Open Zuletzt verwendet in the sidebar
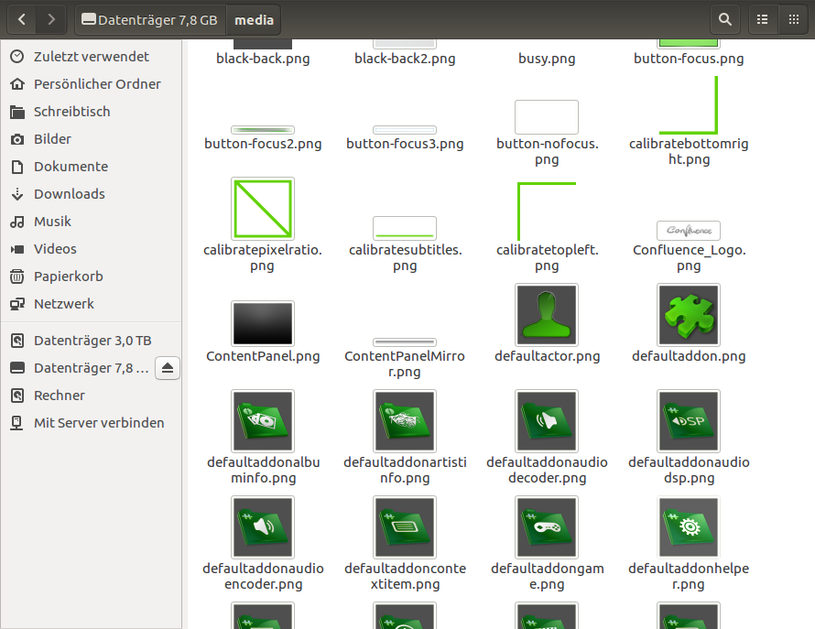The height and width of the screenshot is (629, 815). point(91,57)
